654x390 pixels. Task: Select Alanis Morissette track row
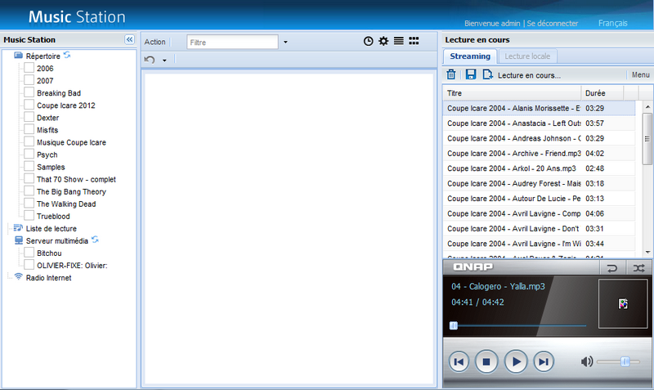tap(539, 108)
